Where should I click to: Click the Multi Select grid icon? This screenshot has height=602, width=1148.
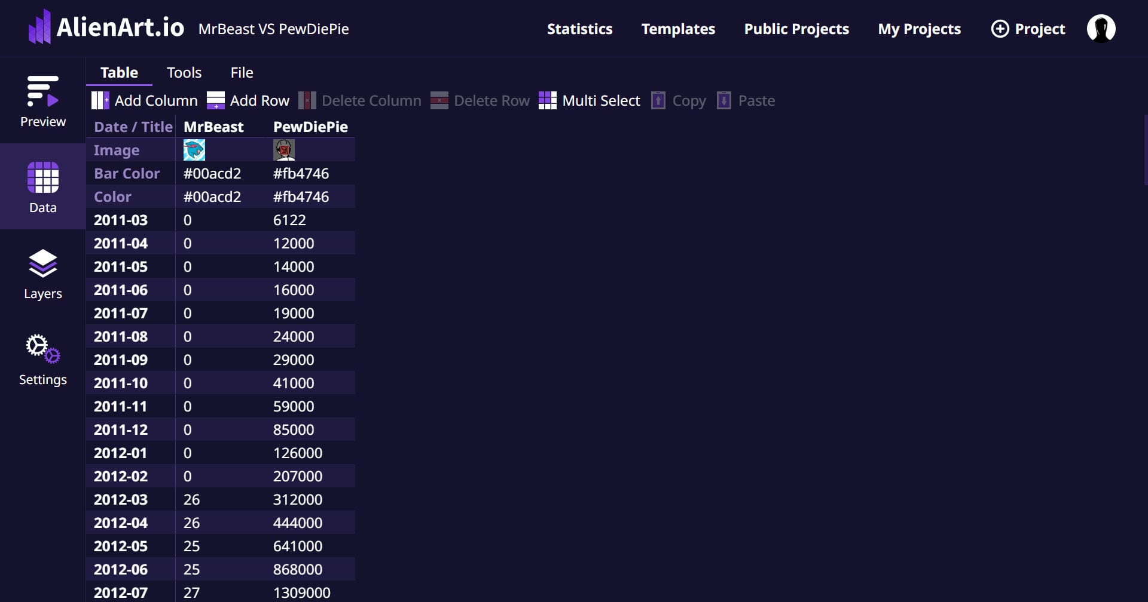(x=547, y=100)
